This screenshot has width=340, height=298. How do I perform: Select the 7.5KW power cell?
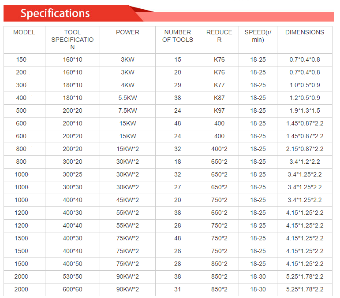coord(127,110)
